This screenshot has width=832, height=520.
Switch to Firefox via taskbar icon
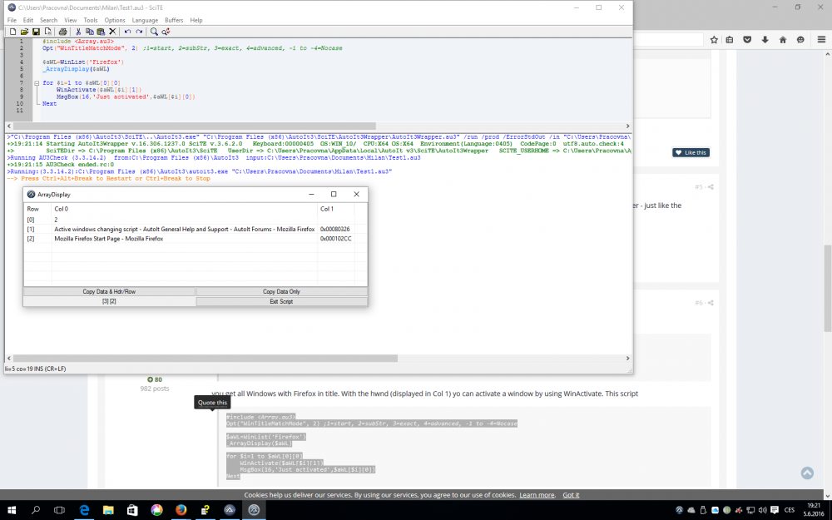[x=181, y=510]
